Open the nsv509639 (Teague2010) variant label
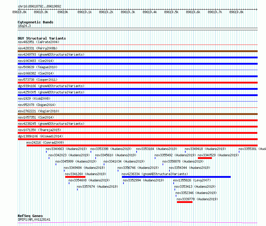Viewport: 266px width, 226px height. click(x=38, y=67)
